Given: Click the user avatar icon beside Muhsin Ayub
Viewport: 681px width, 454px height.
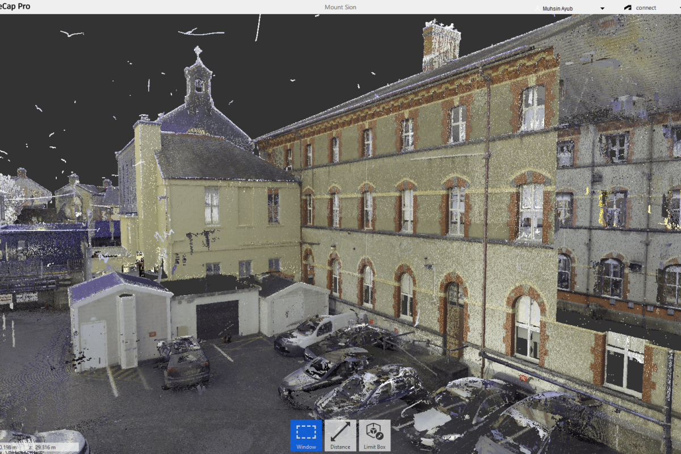Looking at the screenshot, I should (537, 7).
